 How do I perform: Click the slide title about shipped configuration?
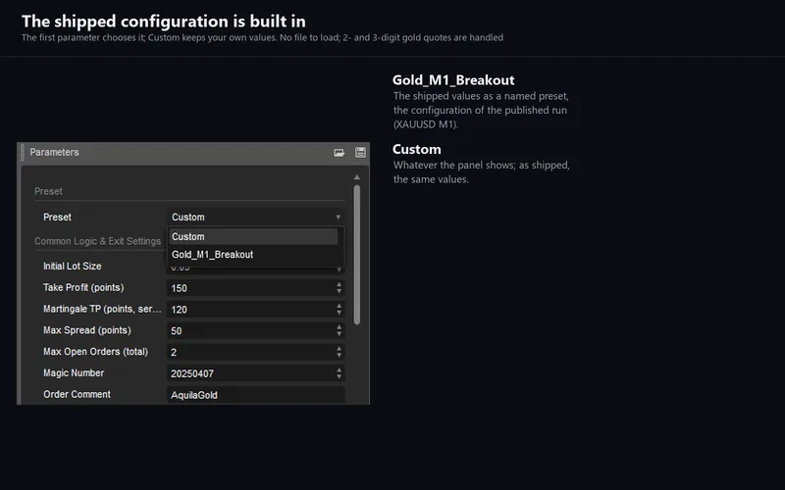click(164, 21)
